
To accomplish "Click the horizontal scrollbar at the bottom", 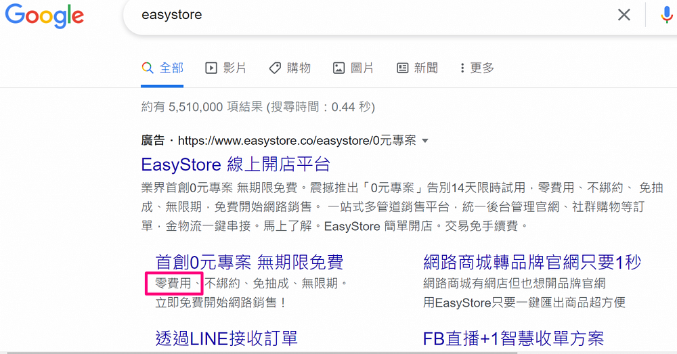I will 263,352.
